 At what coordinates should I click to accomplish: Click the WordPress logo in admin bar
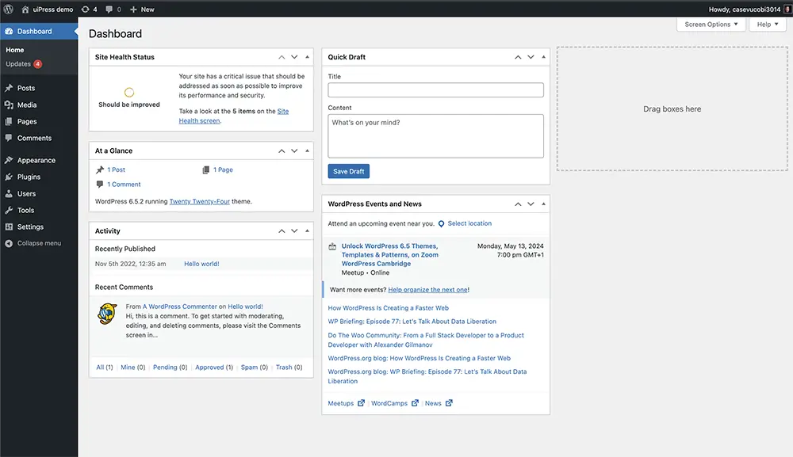coord(9,10)
